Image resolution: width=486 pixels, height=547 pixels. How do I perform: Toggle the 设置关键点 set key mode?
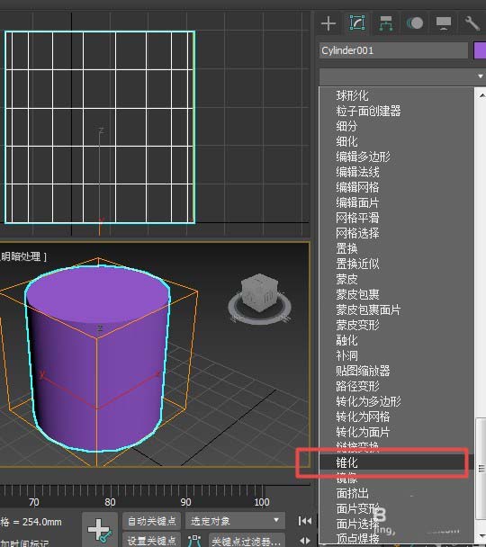152,540
